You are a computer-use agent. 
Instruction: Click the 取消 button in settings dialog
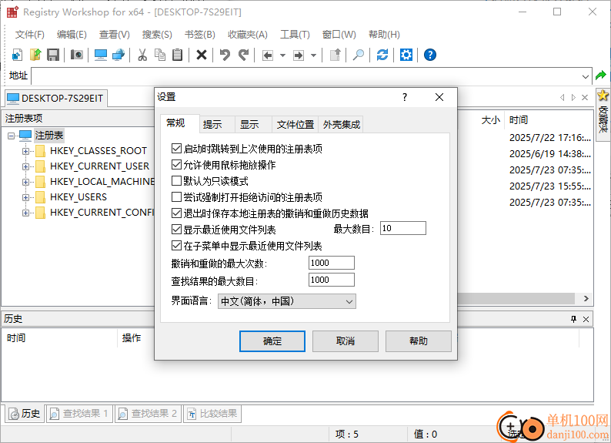coord(346,341)
